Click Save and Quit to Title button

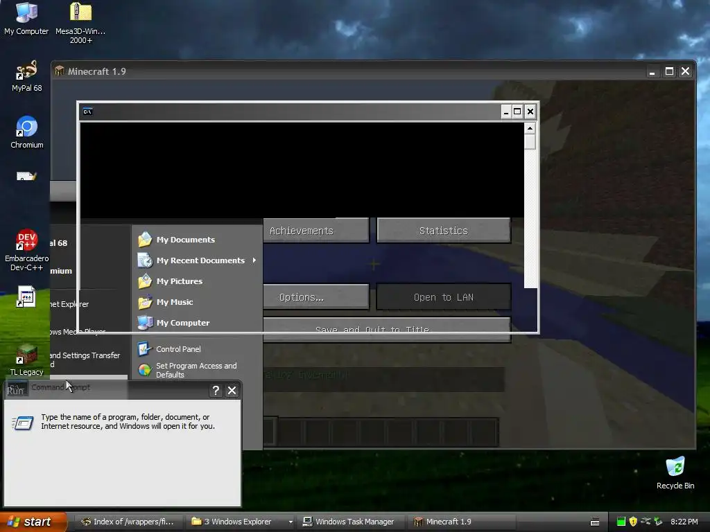coord(387,329)
